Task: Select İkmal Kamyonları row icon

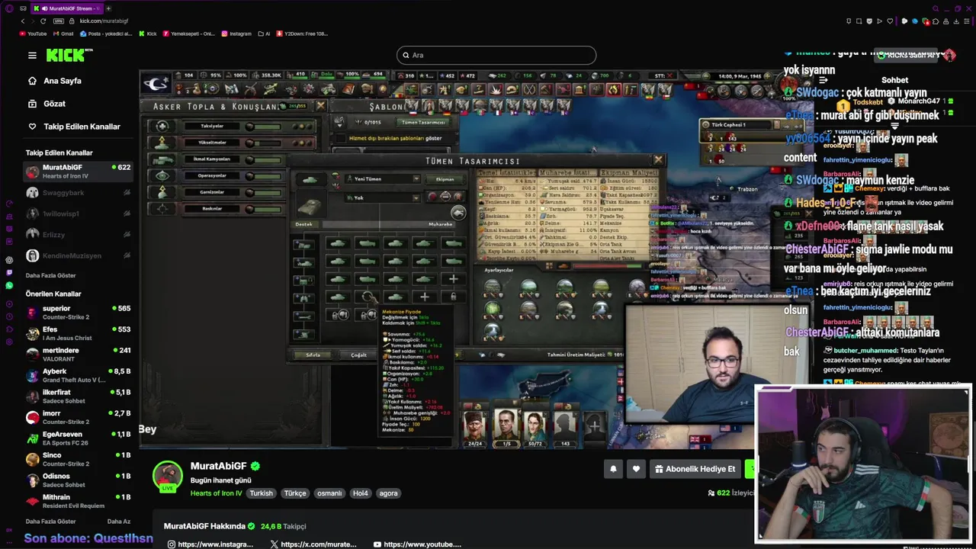Action: click(162, 159)
